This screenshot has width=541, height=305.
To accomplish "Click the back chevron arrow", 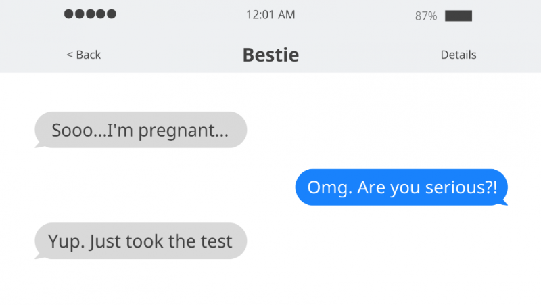I will point(69,55).
